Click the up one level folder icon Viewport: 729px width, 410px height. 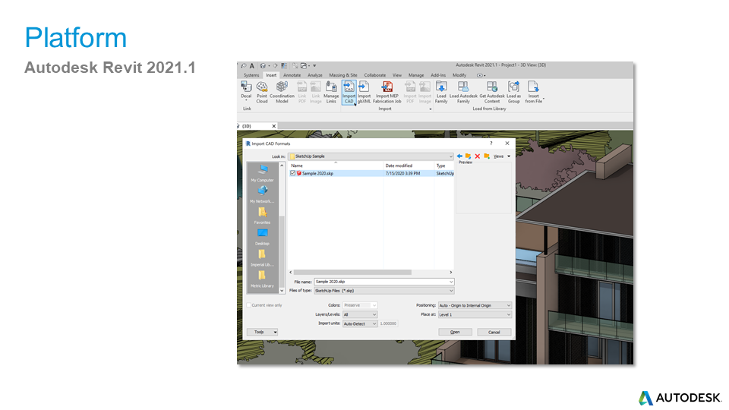469,156
